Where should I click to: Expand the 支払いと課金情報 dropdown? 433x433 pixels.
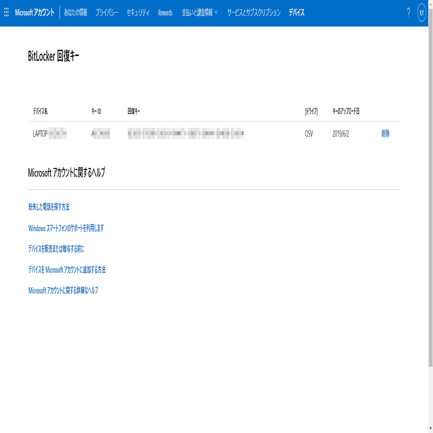(x=198, y=13)
